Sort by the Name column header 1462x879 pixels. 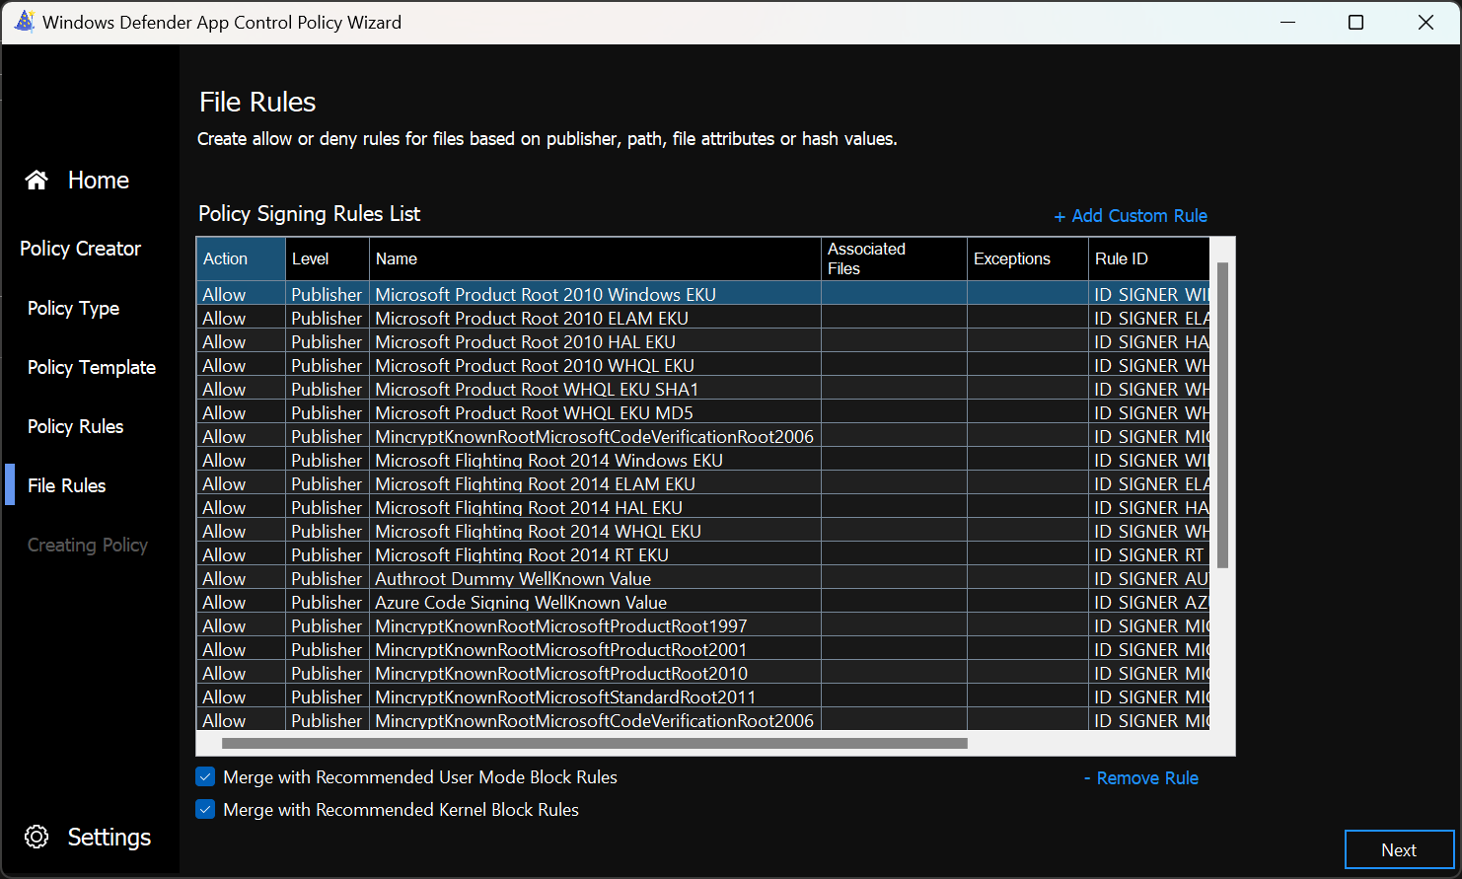[x=595, y=258]
